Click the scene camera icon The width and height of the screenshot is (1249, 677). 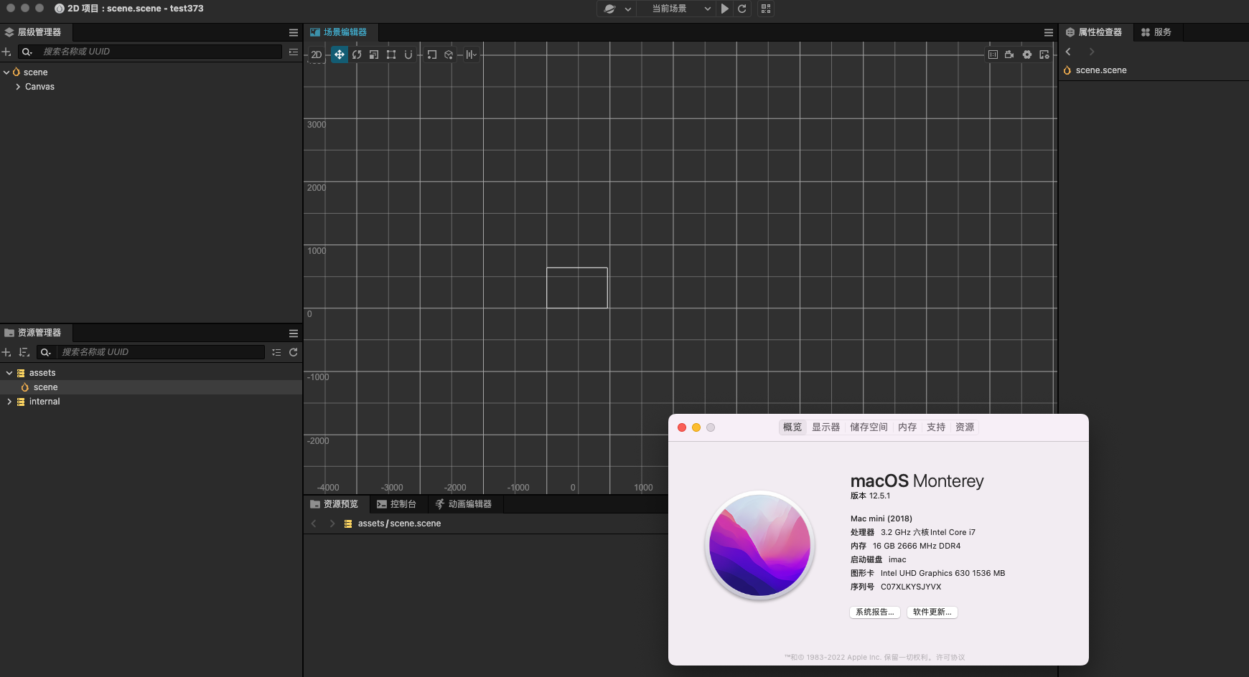click(x=1009, y=55)
